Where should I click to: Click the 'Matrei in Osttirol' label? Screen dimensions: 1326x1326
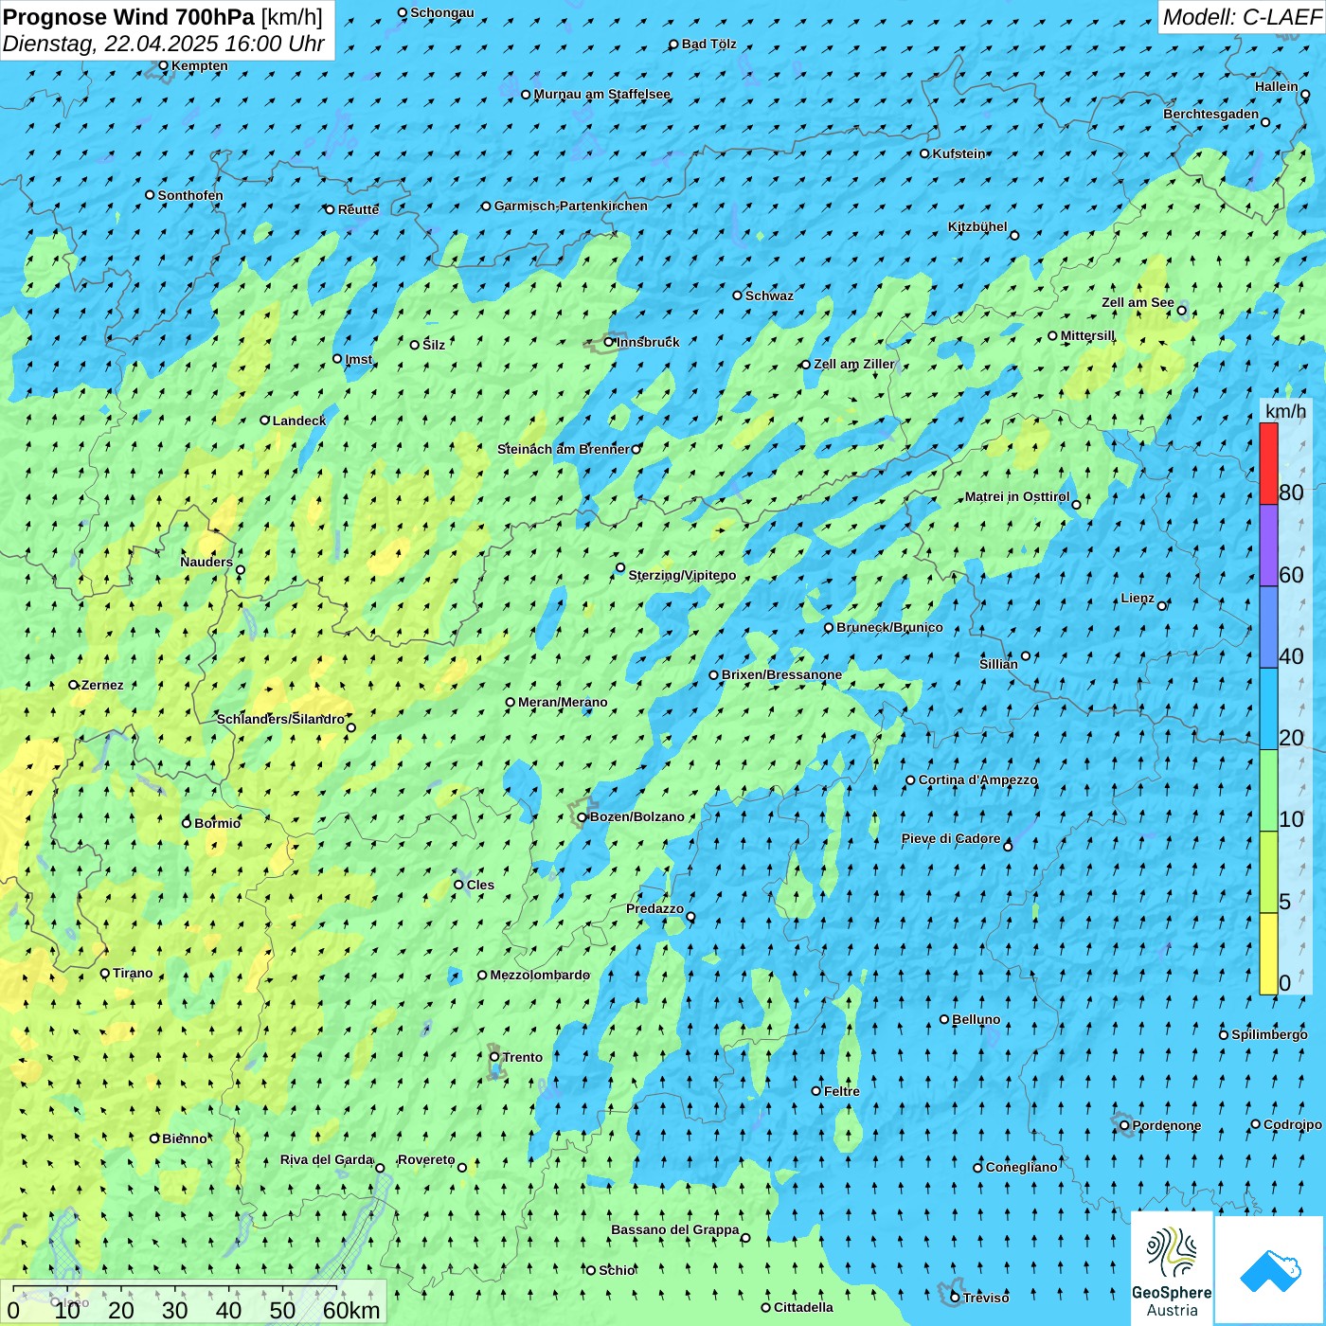pyautogui.click(x=1017, y=496)
